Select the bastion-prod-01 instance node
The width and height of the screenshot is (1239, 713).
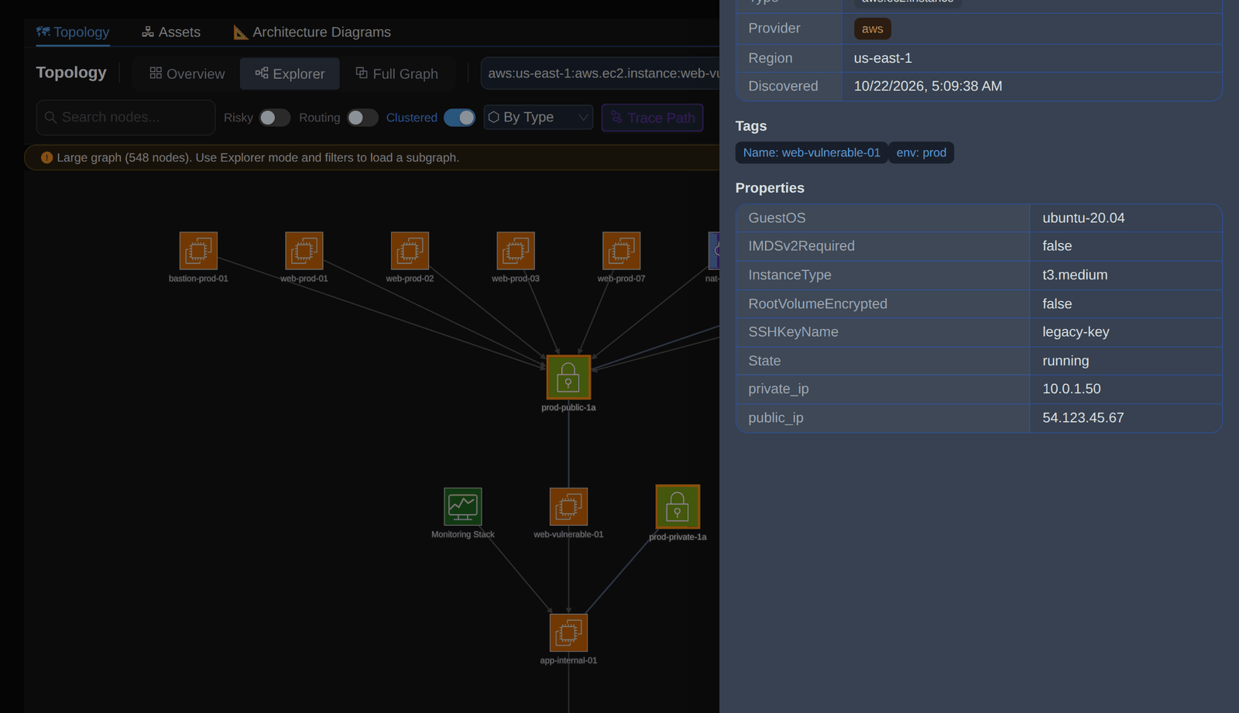pos(198,251)
